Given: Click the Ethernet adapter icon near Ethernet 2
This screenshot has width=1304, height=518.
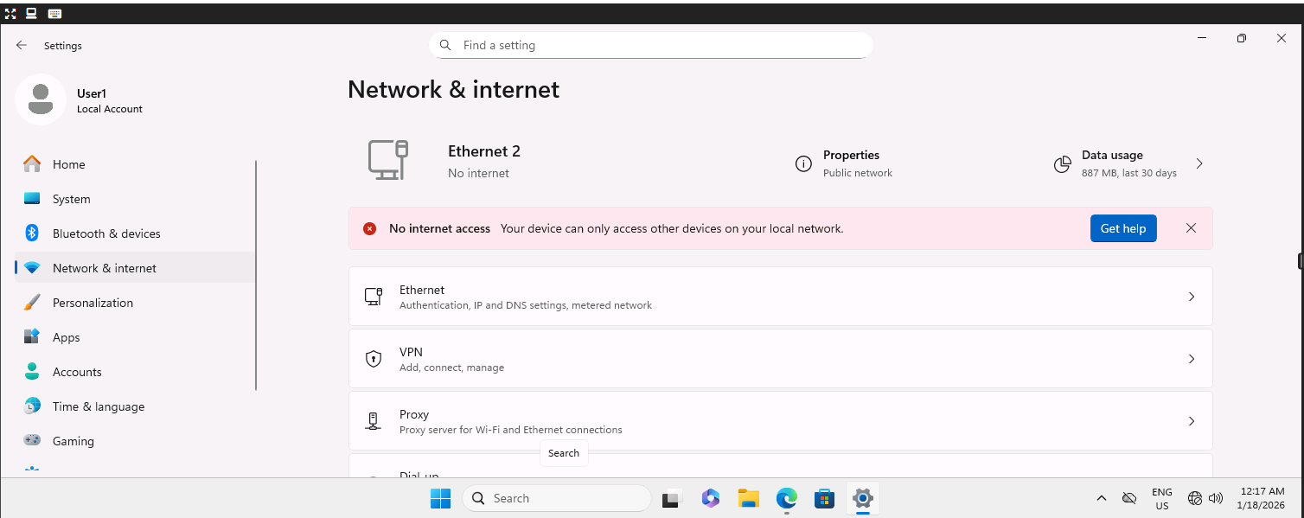Looking at the screenshot, I should click(388, 160).
